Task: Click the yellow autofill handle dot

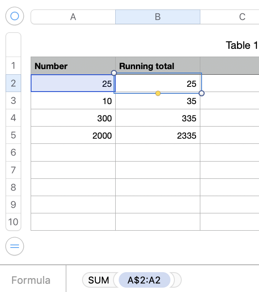Action: [x=158, y=93]
